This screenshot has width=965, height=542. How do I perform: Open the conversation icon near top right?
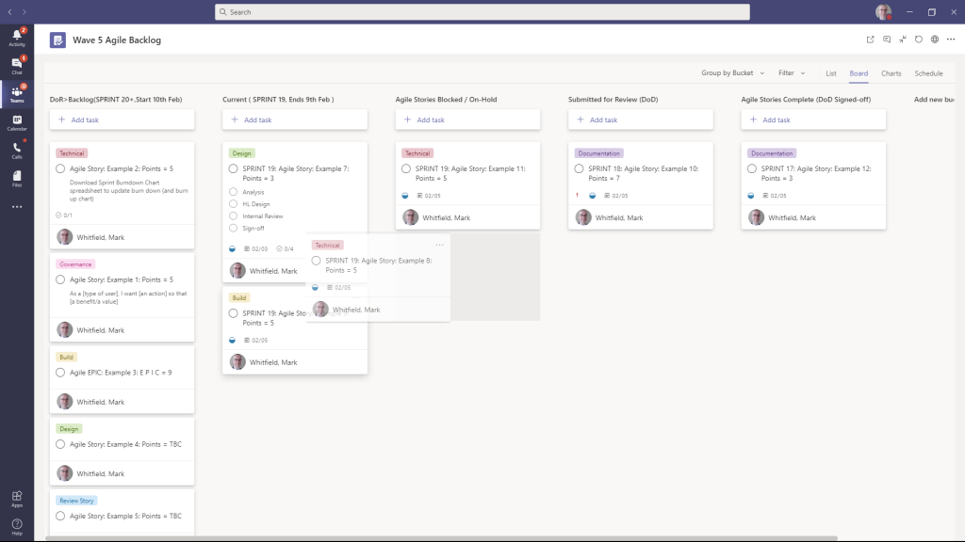888,40
